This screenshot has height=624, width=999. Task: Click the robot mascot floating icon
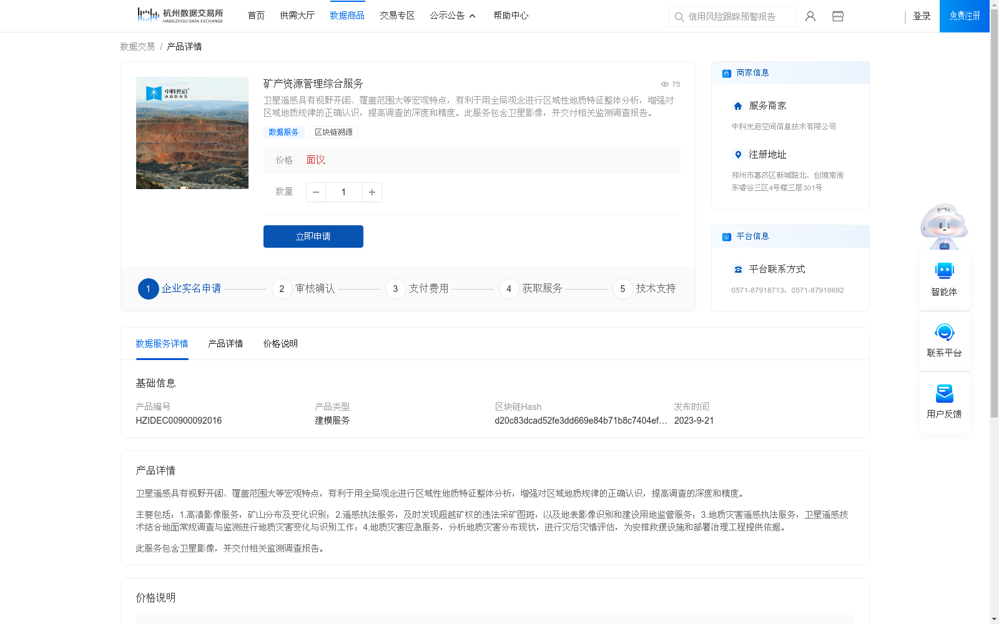pos(944,227)
